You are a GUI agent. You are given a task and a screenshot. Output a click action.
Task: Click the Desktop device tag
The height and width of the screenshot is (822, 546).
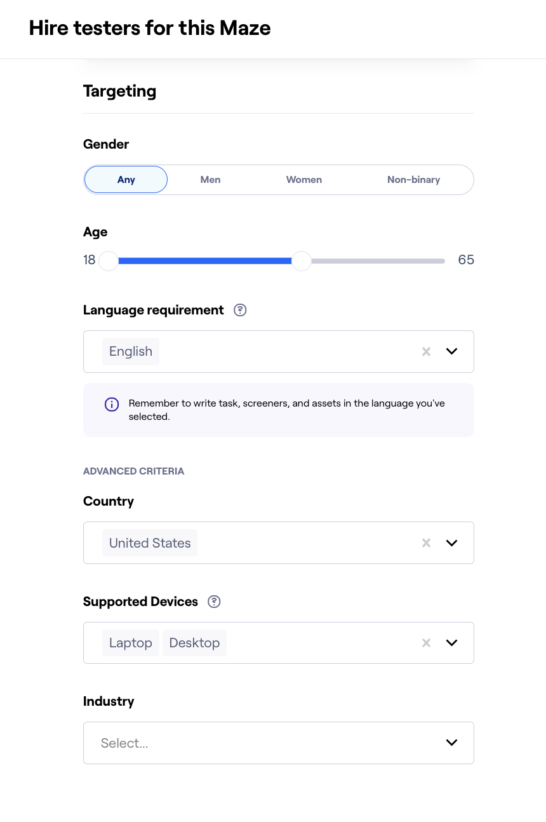tap(194, 643)
